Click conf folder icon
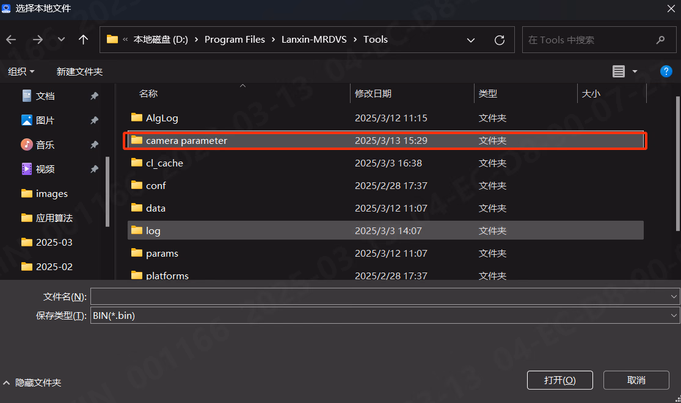 [x=137, y=185]
